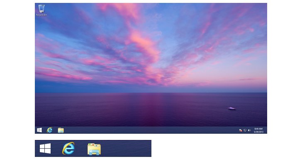The height and width of the screenshot is (159, 302).
Task: Click show desktop edge right of clock
Action: [x=266, y=130]
